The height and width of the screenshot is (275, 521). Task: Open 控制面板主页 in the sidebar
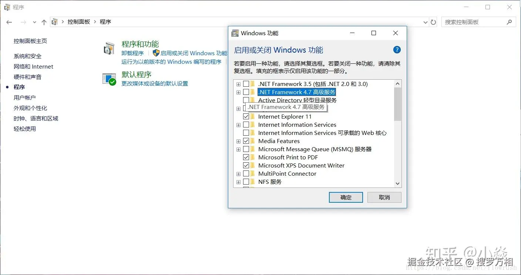click(x=30, y=41)
